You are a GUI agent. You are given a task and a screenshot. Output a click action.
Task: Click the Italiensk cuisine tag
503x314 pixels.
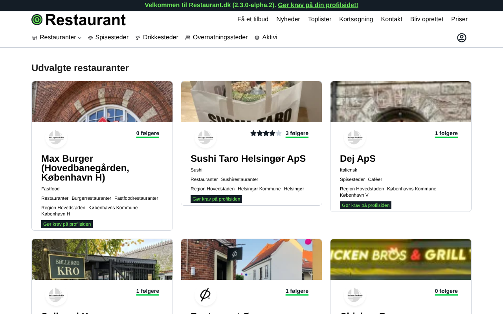349,170
